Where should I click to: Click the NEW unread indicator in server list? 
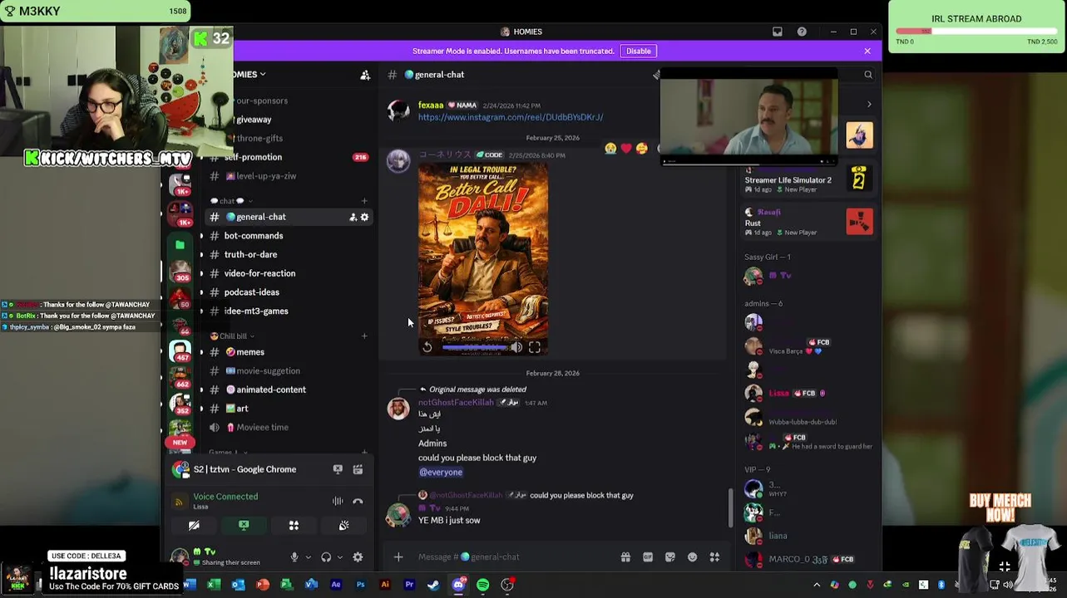point(180,443)
